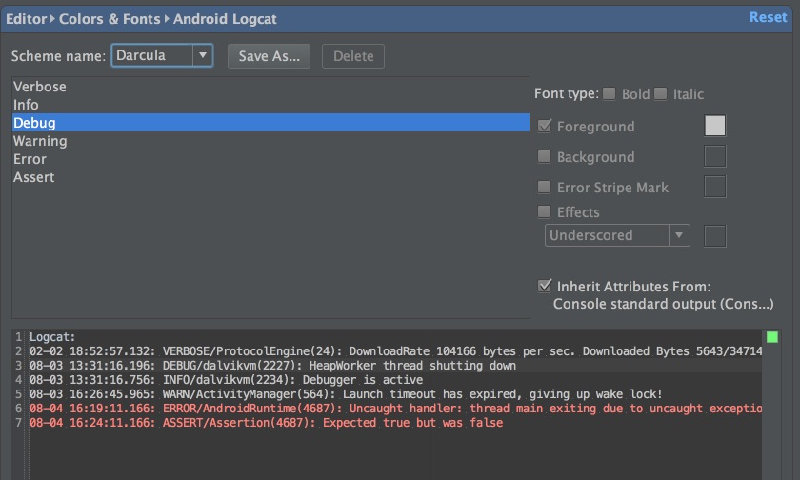
Task: Enable the Effects checkbox
Action: pyautogui.click(x=545, y=211)
